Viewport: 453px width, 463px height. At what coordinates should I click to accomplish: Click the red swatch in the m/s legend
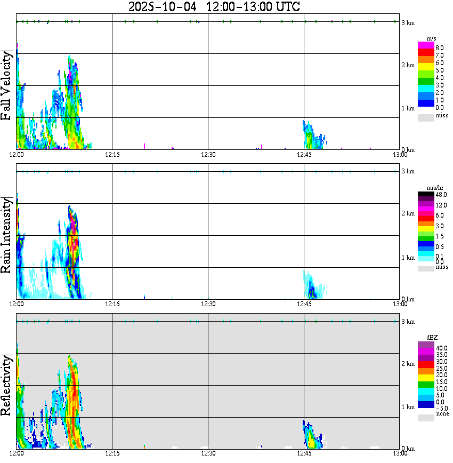(426, 53)
